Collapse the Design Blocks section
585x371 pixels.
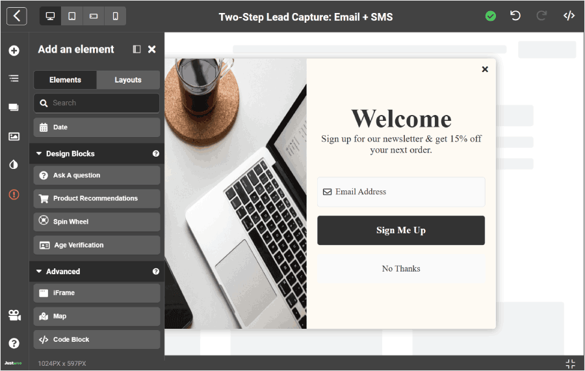(39, 154)
